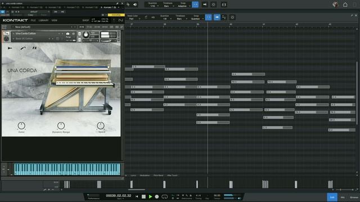Toggle the top toolbar speaker audition icon
This screenshot has height=202, width=360.
coord(135,4)
